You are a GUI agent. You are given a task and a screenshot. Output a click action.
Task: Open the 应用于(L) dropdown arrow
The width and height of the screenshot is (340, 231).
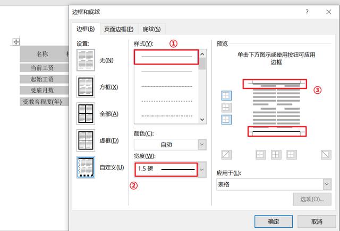tap(327, 184)
